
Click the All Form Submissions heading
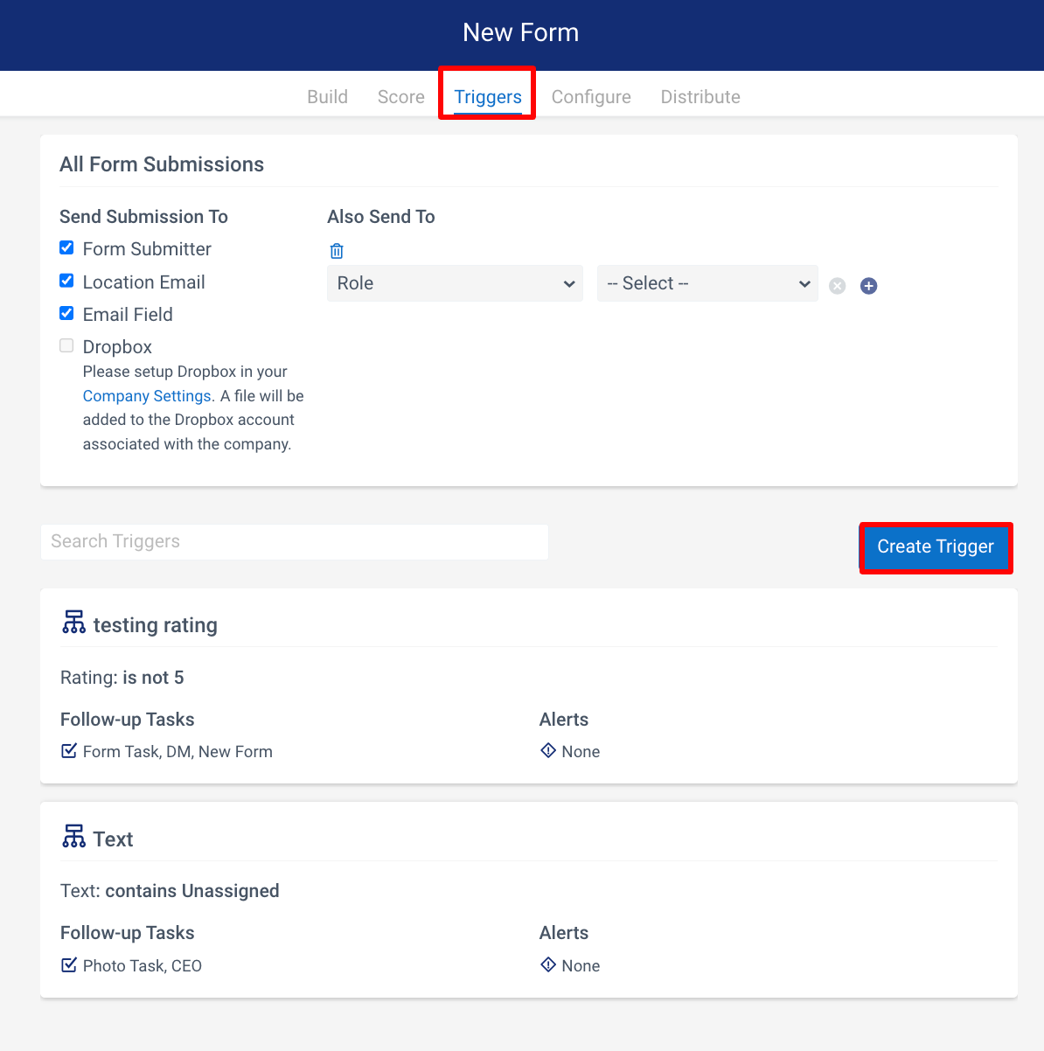pyautogui.click(x=162, y=164)
